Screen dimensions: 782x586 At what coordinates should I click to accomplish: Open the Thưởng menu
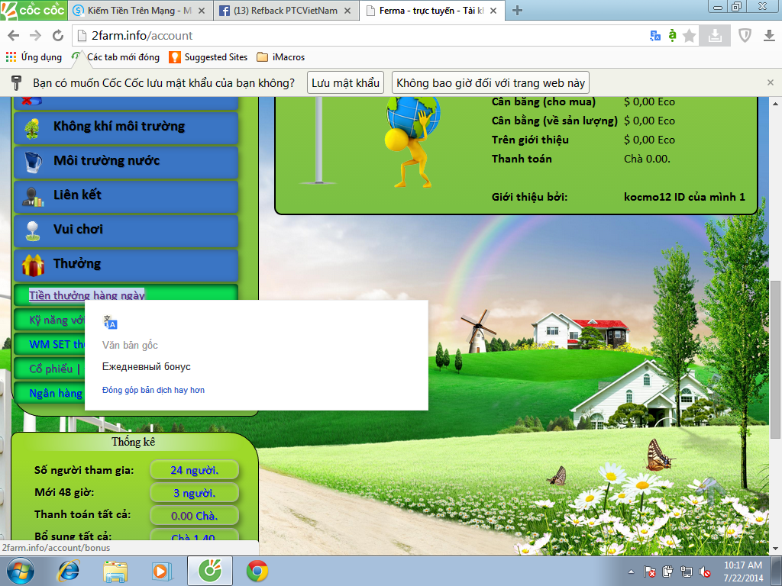click(126, 265)
